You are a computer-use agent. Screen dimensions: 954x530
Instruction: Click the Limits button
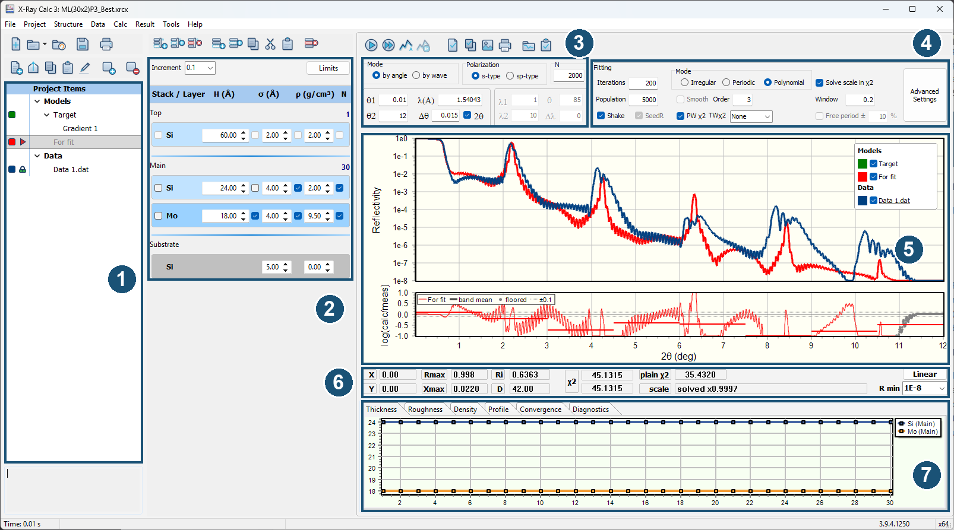(x=328, y=68)
